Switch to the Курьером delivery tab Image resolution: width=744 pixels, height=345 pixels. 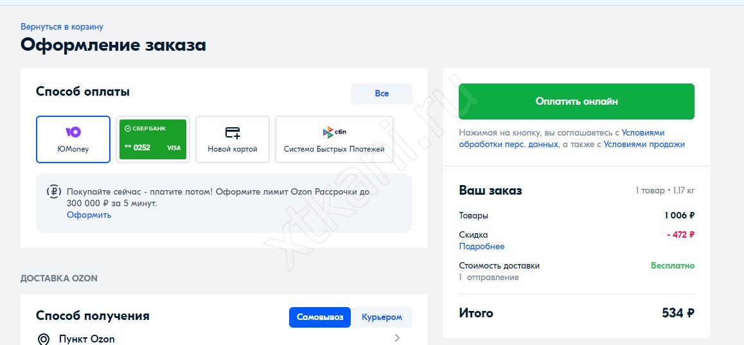pyautogui.click(x=382, y=317)
